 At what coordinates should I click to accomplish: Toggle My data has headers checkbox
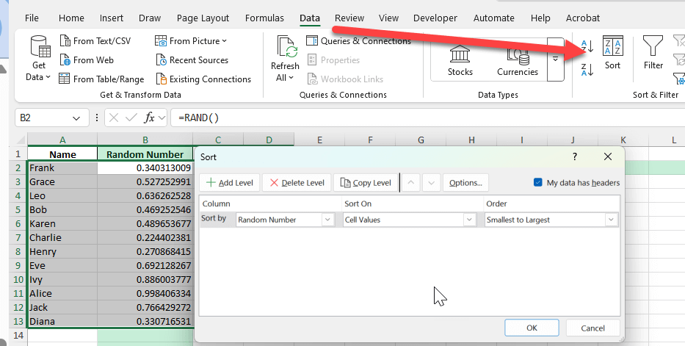click(x=537, y=182)
